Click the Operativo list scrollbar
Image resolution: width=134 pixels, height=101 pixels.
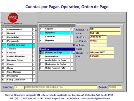[74, 61]
